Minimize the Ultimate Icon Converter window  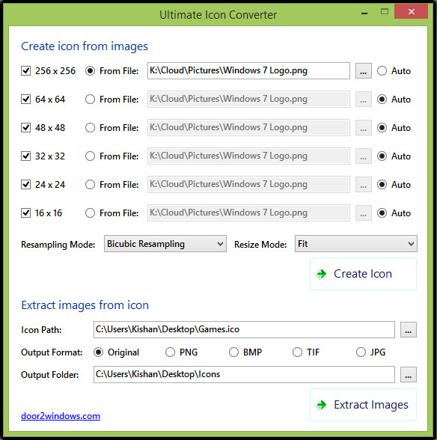(x=364, y=13)
